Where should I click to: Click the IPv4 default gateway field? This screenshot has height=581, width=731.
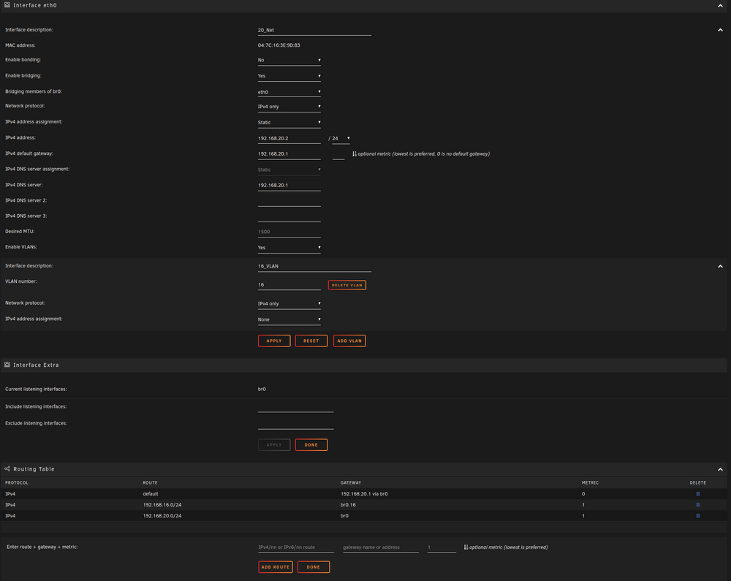[289, 153]
